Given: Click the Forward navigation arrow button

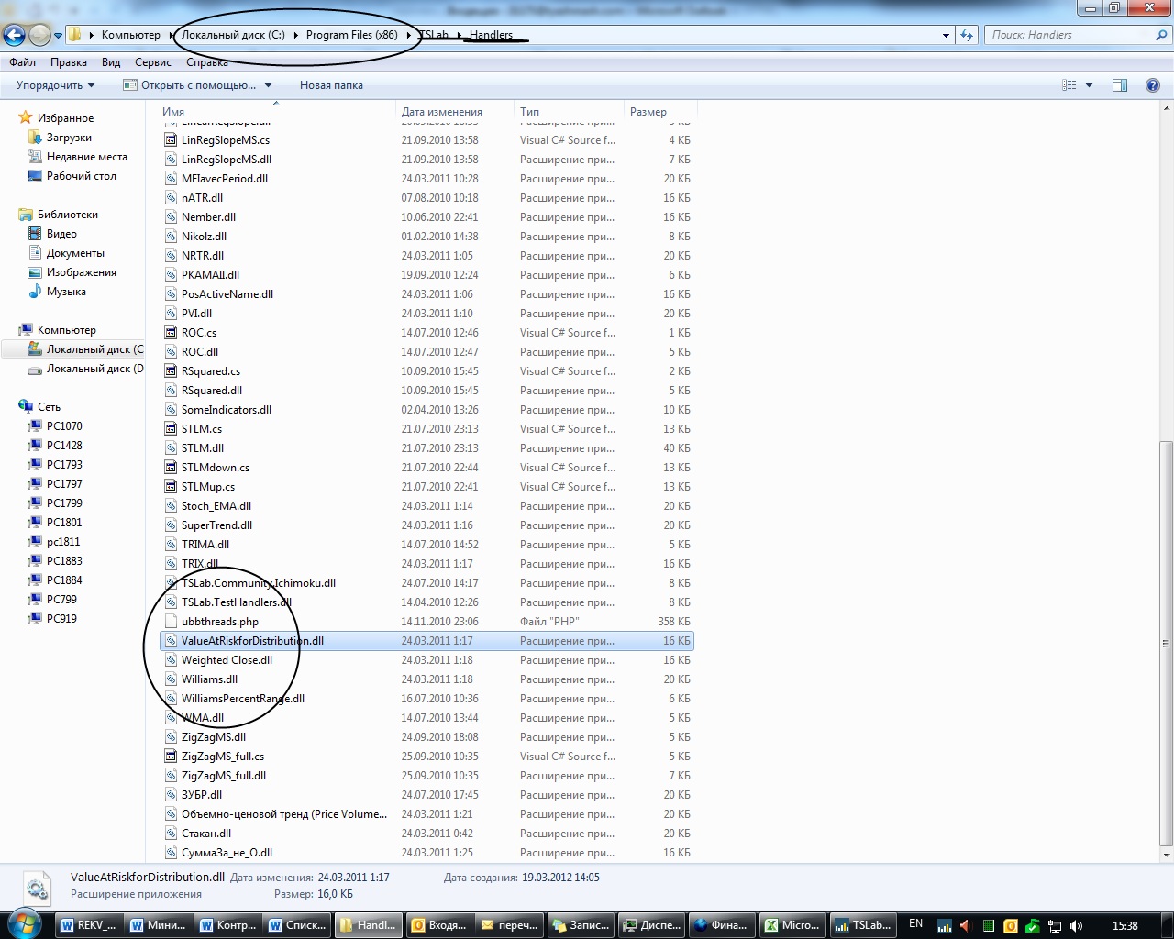Looking at the screenshot, I should pos(39,35).
